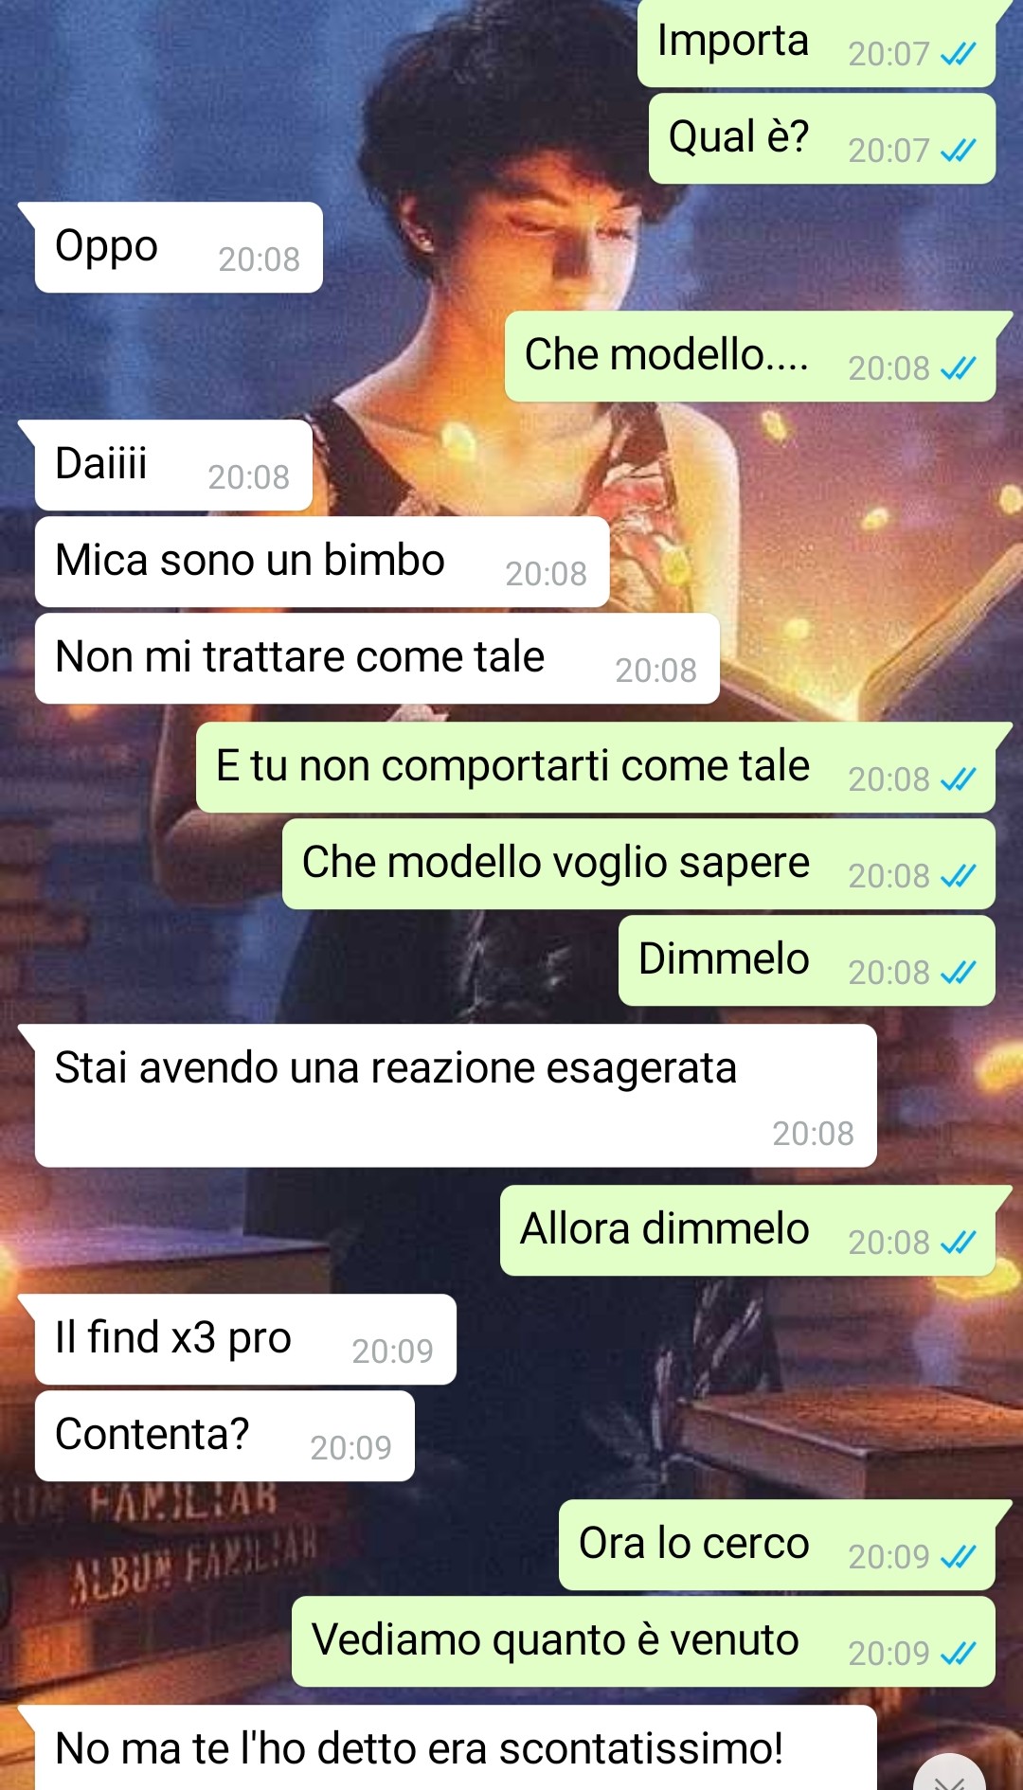Screen dimensions: 1023x1790
Task: Tap 'Non mi trattare come tale' message
Action: click(377, 658)
